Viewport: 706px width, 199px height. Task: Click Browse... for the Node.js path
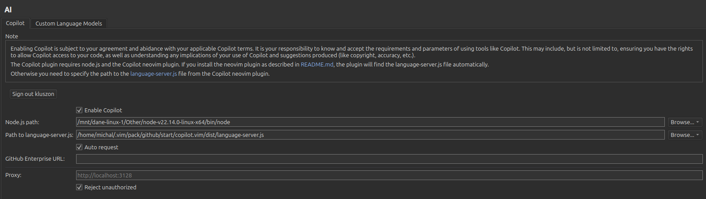682,122
